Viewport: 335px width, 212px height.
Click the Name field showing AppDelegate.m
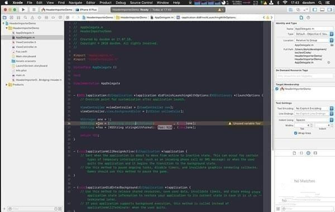(x=314, y=28)
